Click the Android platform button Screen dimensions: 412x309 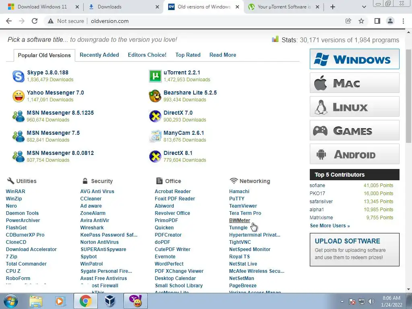(354, 154)
